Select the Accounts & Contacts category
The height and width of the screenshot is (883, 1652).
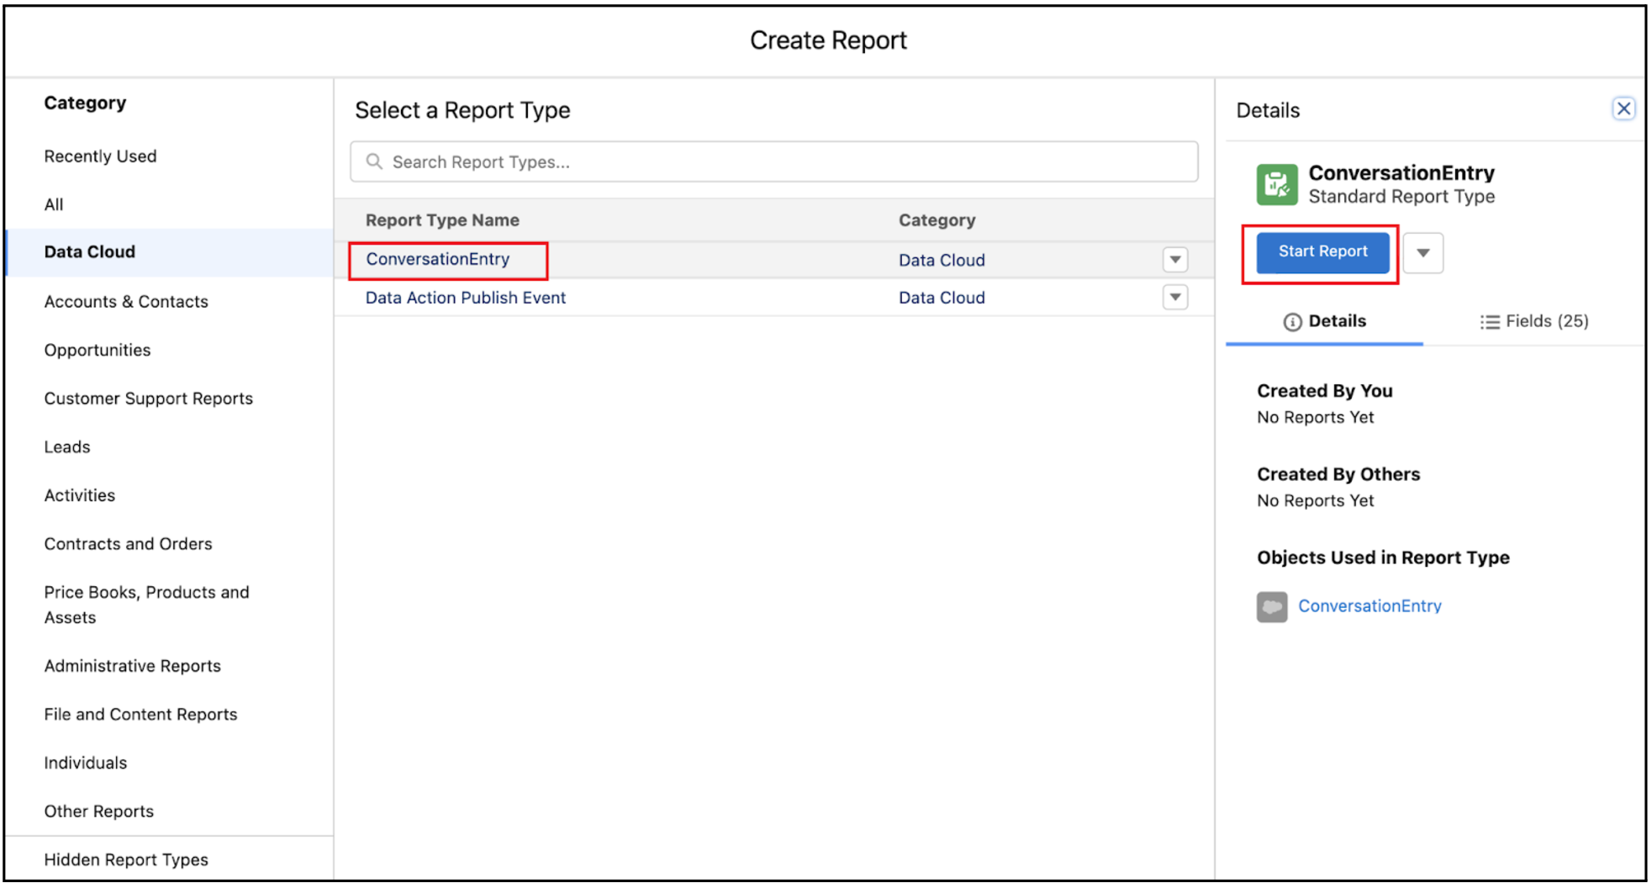(x=126, y=301)
